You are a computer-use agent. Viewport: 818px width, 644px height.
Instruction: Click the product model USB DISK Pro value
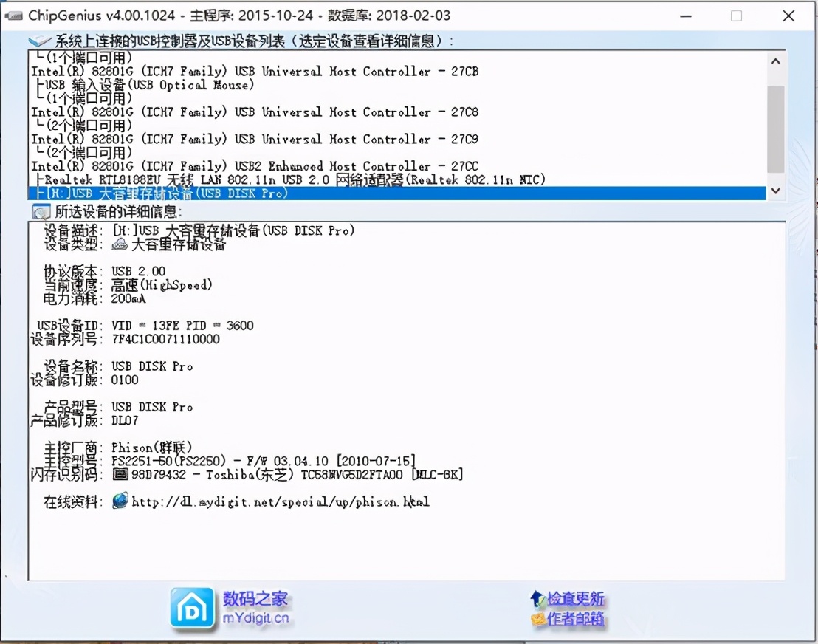click(x=152, y=407)
